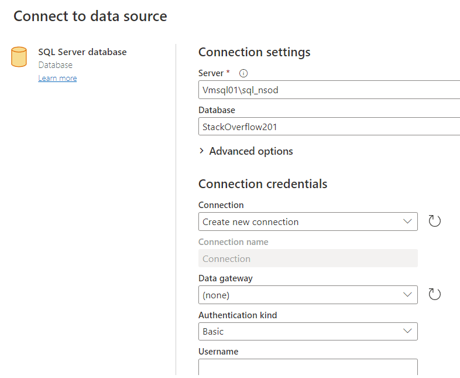This screenshot has width=460, height=378.
Task: Click the SQL Server database cylinder icon
Action: [19, 57]
